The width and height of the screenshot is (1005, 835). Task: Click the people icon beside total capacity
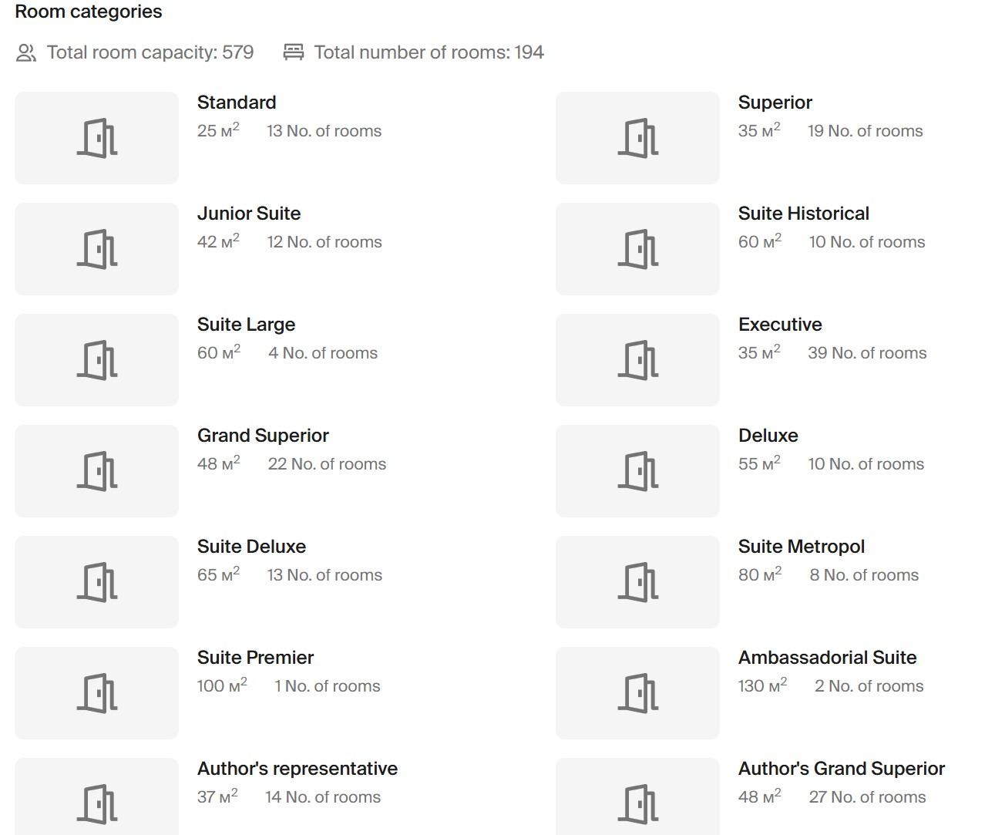pyautogui.click(x=26, y=52)
